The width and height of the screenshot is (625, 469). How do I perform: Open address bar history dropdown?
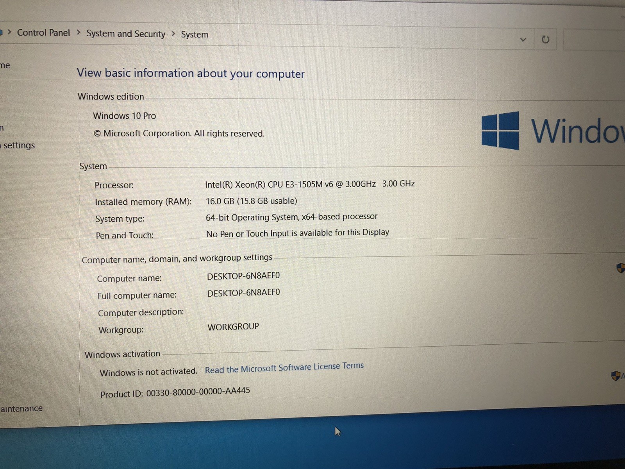[523, 39]
